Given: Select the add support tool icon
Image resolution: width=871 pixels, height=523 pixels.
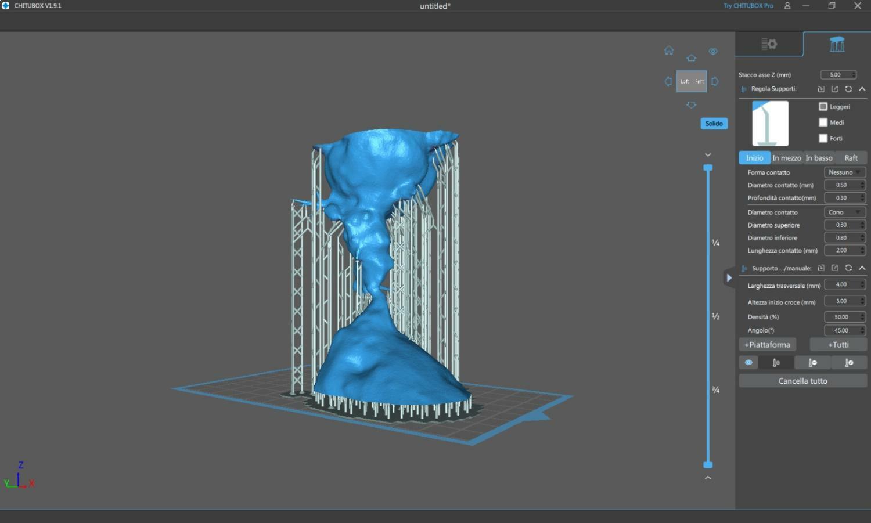Looking at the screenshot, I should 776,363.
